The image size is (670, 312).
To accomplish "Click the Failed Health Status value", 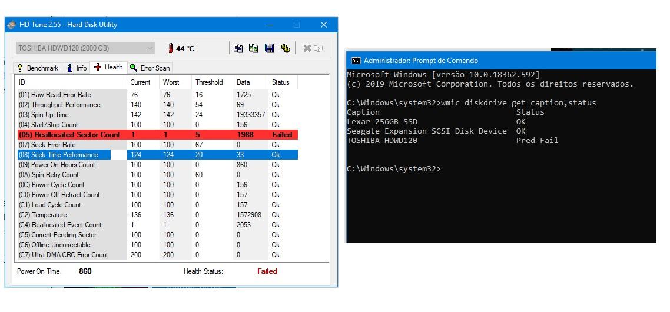I will coord(267,271).
